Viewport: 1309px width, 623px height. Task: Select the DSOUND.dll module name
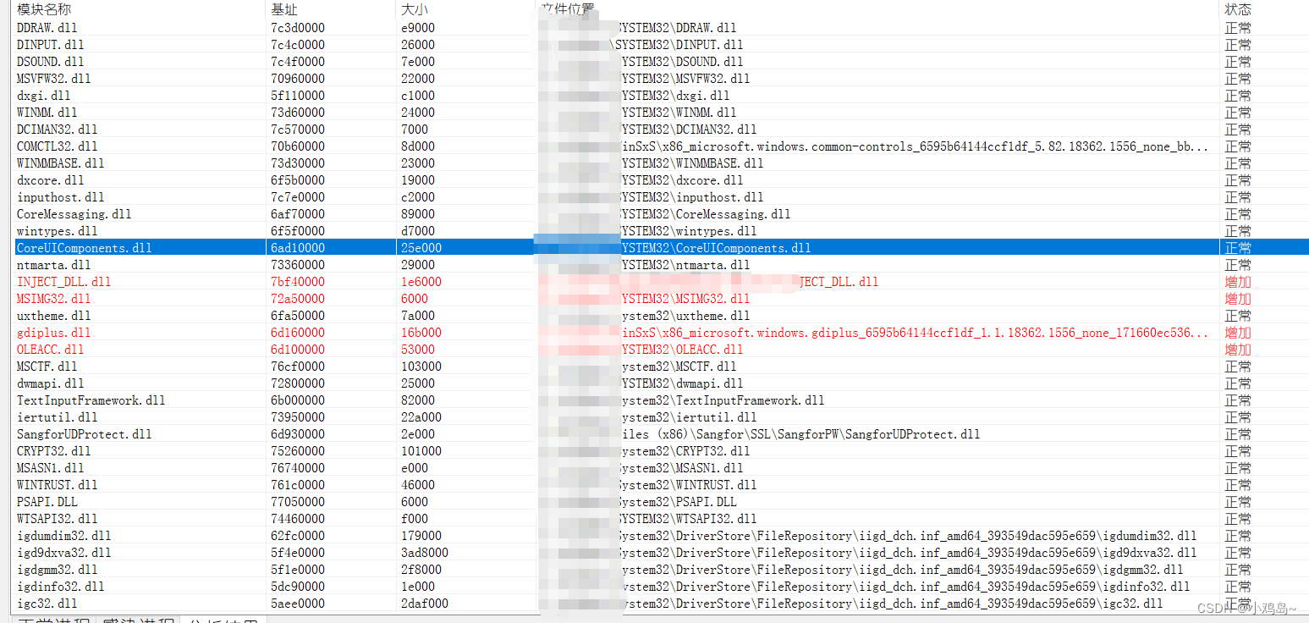pos(50,61)
